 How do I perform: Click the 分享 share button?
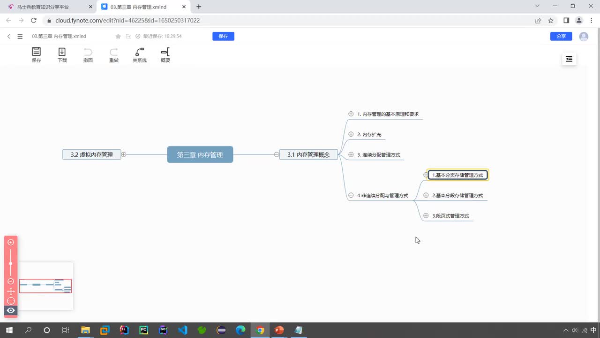(561, 36)
